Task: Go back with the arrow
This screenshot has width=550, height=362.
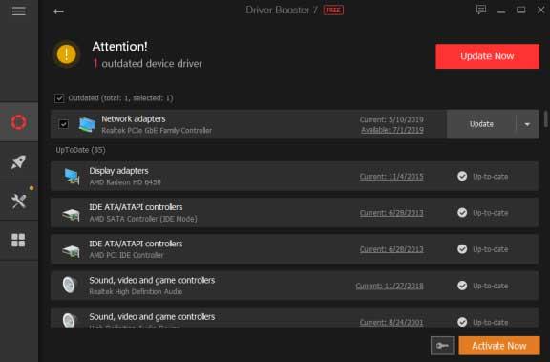Action: (x=58, y=11)
